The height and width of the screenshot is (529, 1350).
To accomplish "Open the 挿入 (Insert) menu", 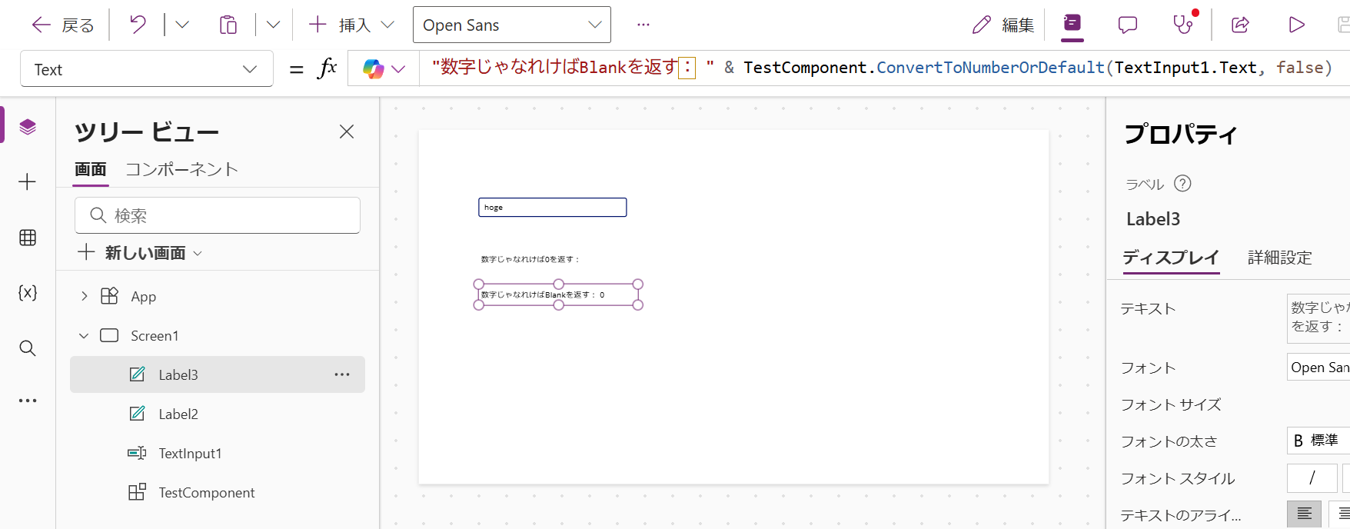I will pyautogui.click(x=351, y=25).
